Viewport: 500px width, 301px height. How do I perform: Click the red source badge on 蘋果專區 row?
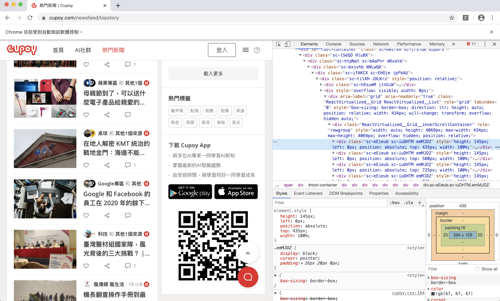click(x=147, y=83)
